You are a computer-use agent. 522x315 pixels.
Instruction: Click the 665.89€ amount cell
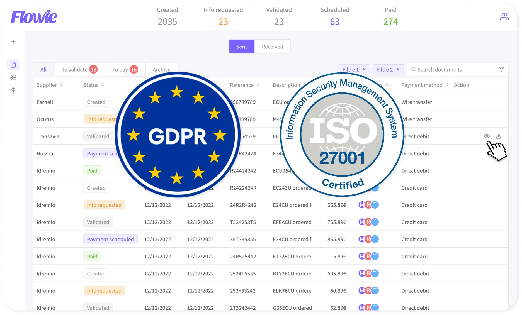pos(337,205)
